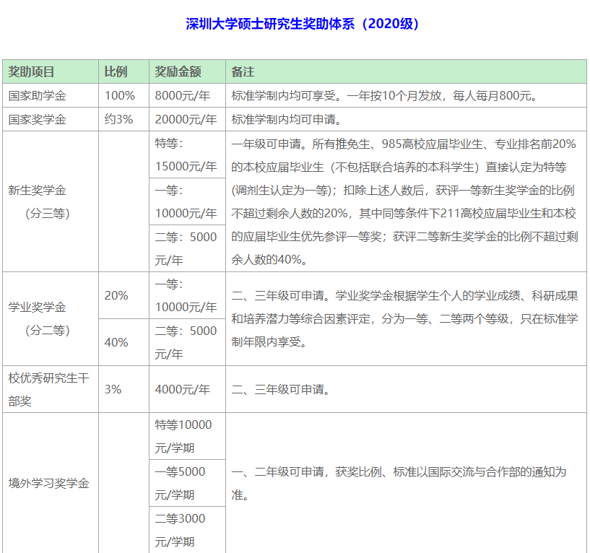Click the 20000元/年 amount cell
This screenshot has height=553, width=590.
(x=187, y=119)
